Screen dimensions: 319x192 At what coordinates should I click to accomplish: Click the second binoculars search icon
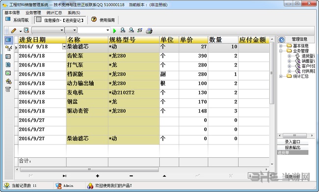[132, 30]
